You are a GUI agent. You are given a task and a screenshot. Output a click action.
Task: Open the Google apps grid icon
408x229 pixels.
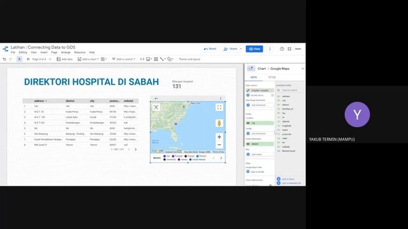pos(289,49)
